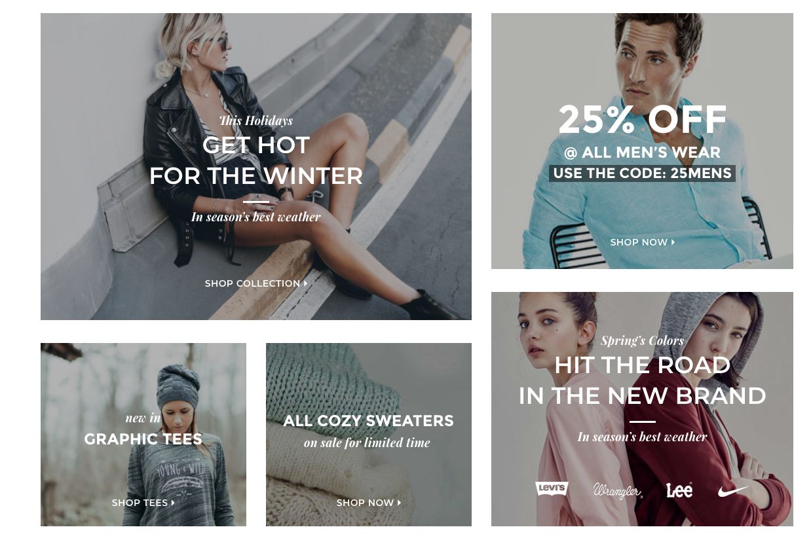The image size is (811, 542).
Task: Click Hit The Road In The New Brand
Action: tap(642, 380)
